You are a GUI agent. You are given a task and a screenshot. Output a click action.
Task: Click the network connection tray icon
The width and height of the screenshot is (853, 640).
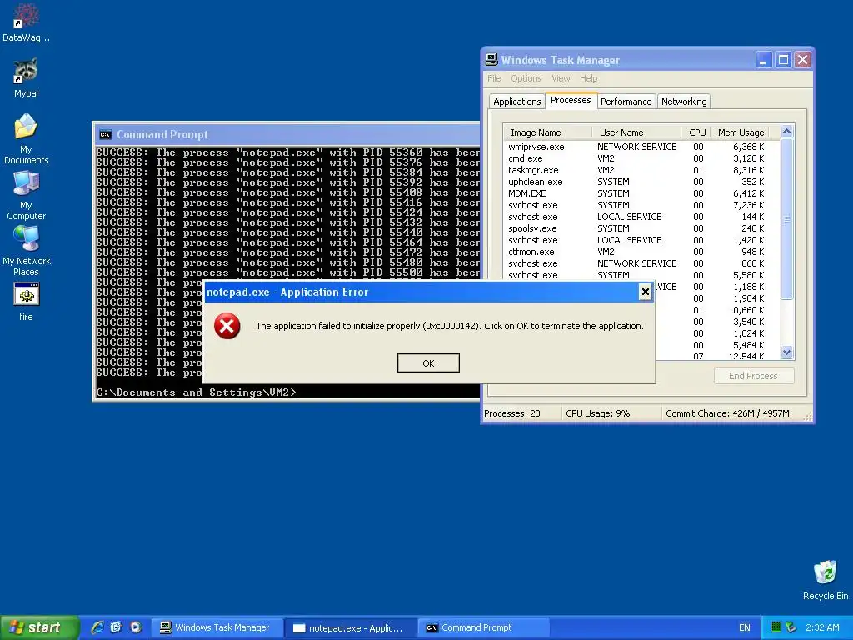(791, 627)
